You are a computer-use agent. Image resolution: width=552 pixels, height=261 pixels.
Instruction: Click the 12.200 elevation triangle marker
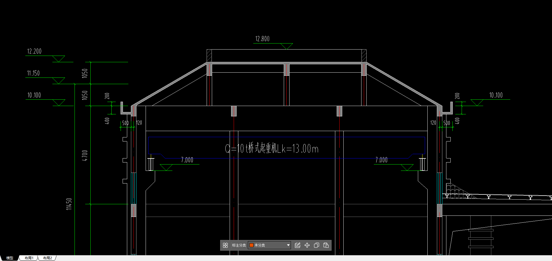pos(58,59)
